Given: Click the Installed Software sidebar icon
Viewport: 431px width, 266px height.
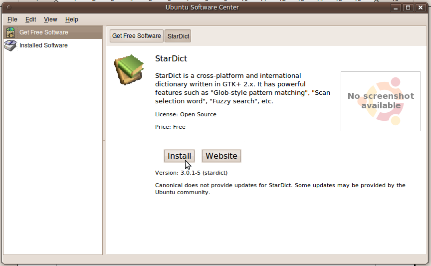Looking at the screenshot, I should click(x=10, y=45).
